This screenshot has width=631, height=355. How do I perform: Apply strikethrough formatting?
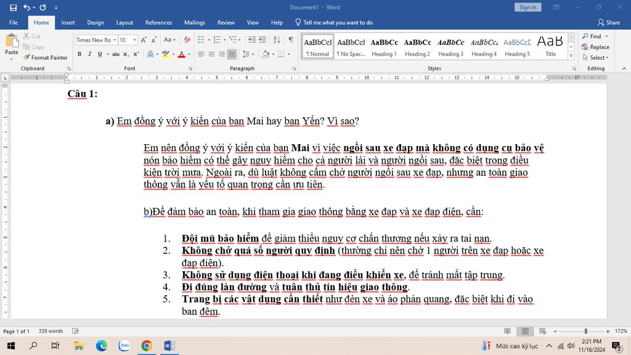116,54
